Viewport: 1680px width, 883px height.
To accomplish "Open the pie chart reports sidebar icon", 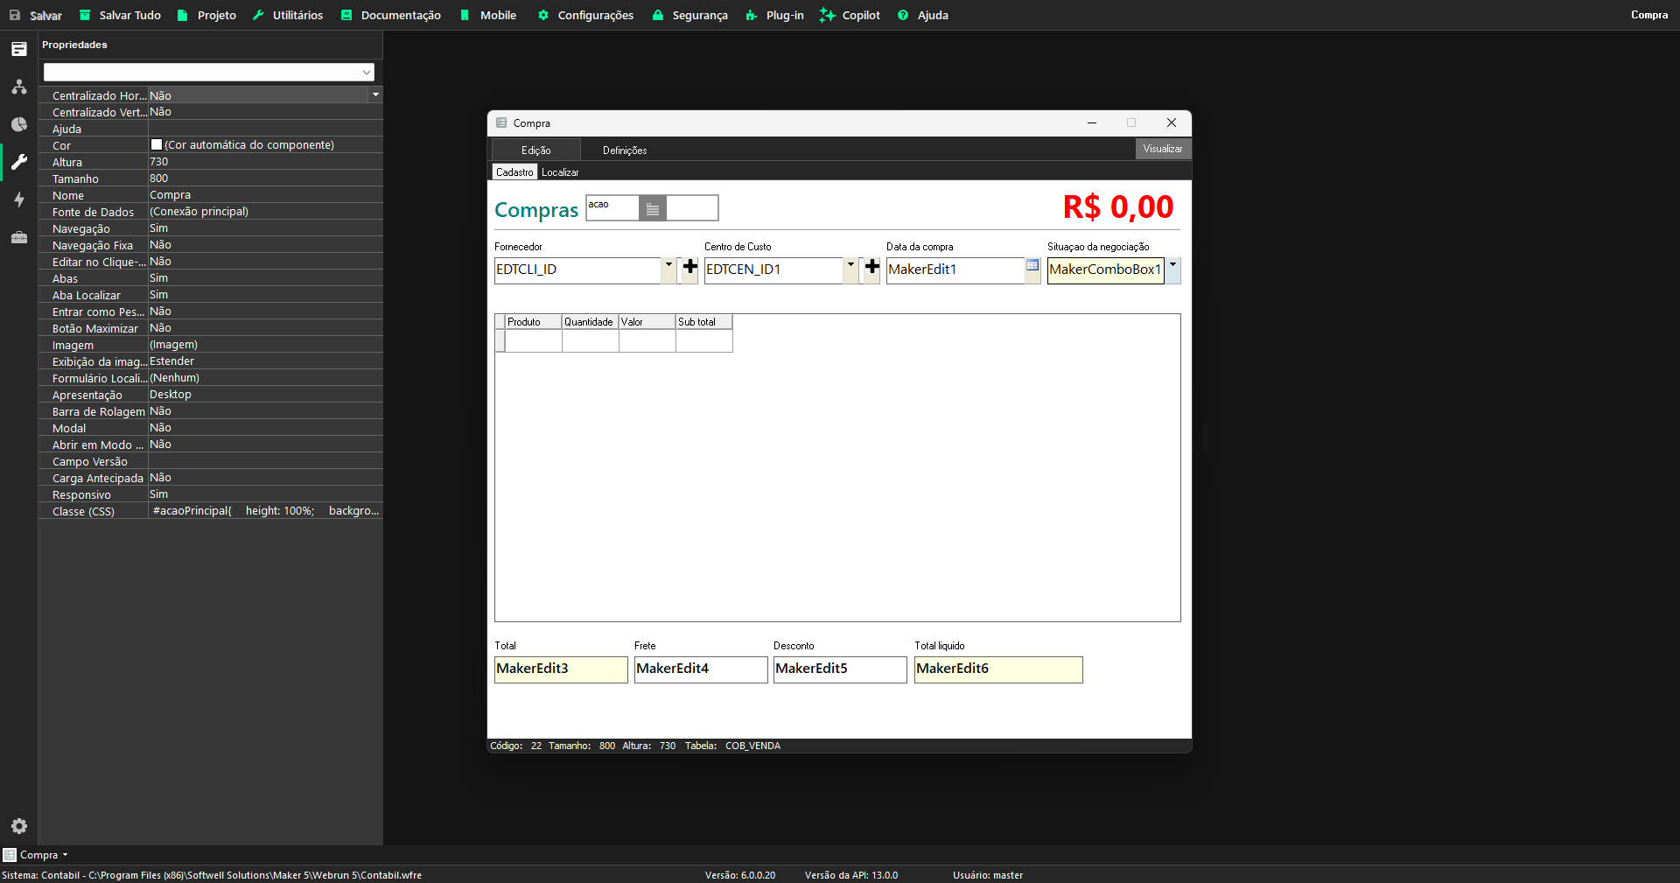I will tap(19, 124).
